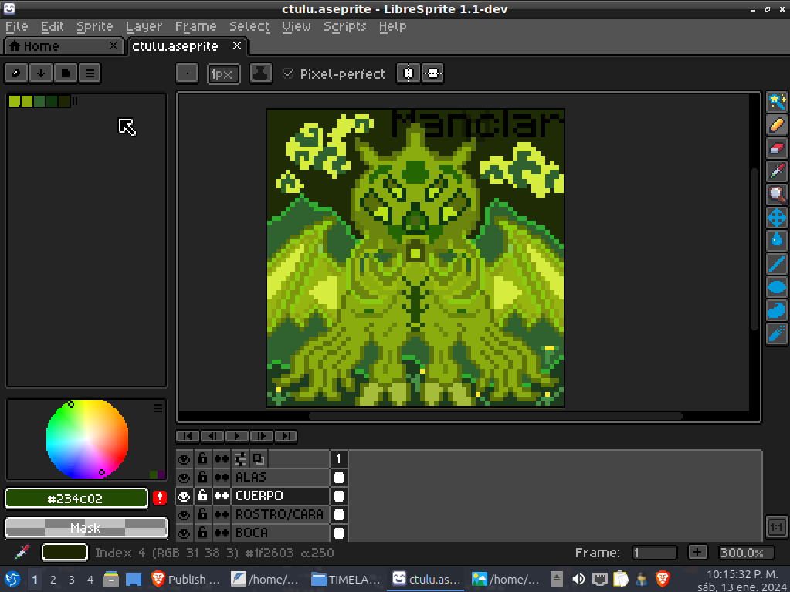Screen dimensions: 790x592
Task: Hide the BOCA layer
Action: point(184,533)
